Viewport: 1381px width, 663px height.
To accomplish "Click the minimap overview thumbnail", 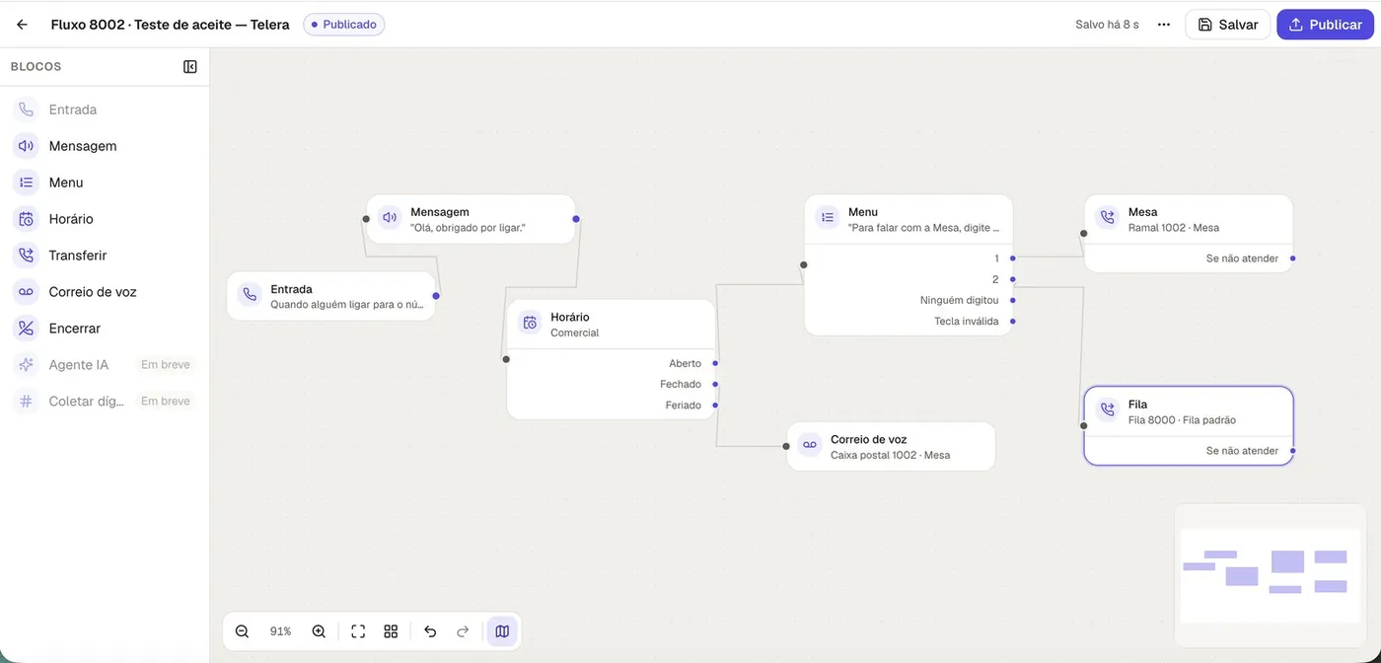I will click(x=1271, y=574).
